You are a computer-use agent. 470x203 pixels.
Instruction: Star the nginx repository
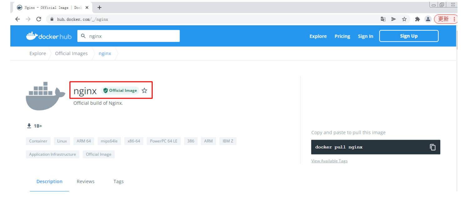(144, 91)
